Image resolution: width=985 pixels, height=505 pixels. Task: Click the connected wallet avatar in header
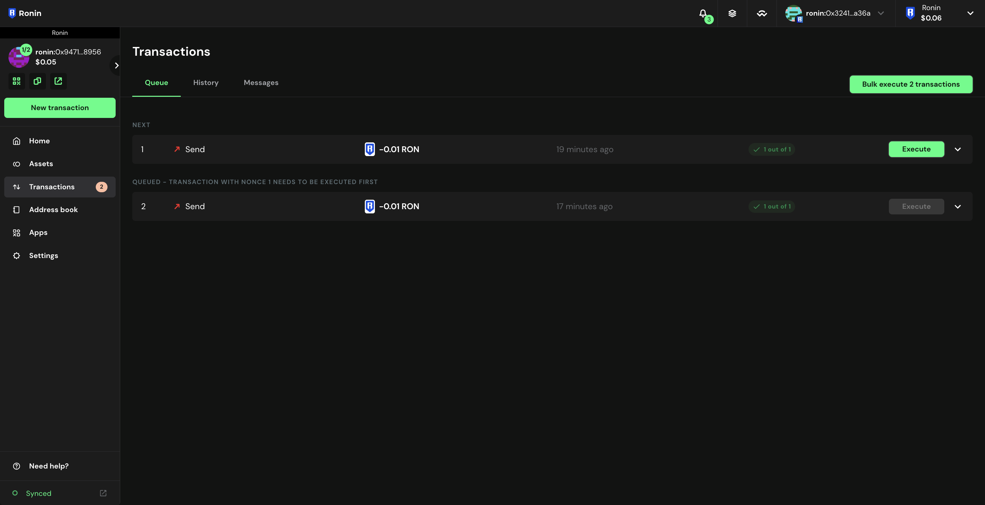coord(793,13)
